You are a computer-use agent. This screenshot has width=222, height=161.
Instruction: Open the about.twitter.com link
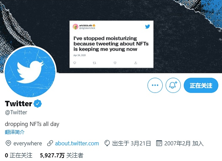pyautogui.click(x=77, y=143)
